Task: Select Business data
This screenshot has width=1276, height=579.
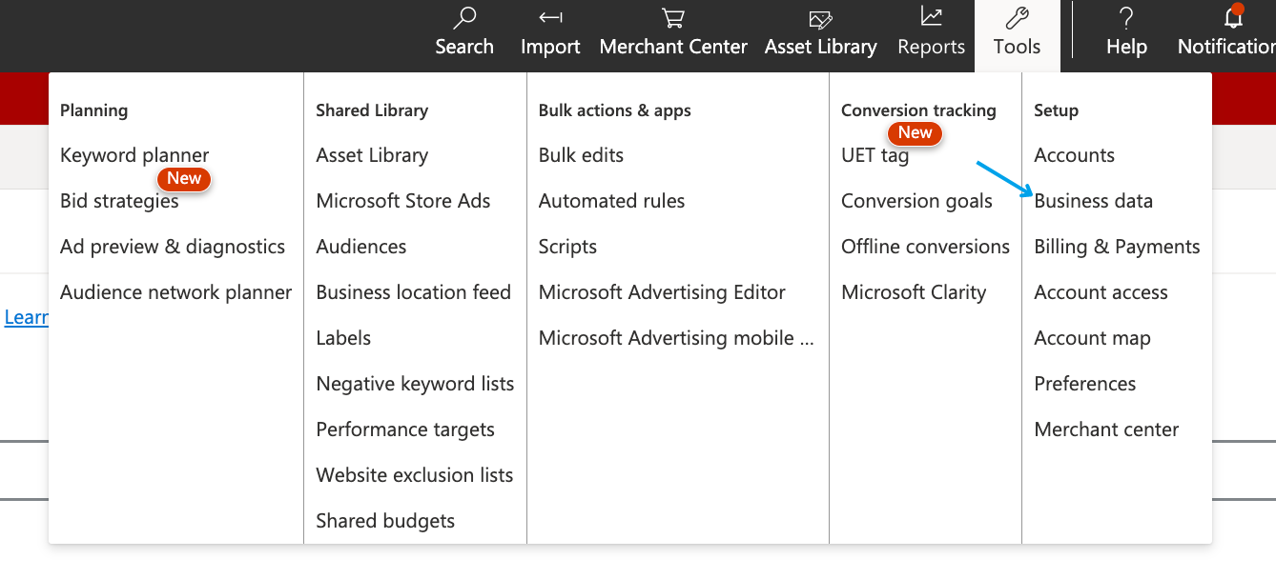Action: (1093, 201)
